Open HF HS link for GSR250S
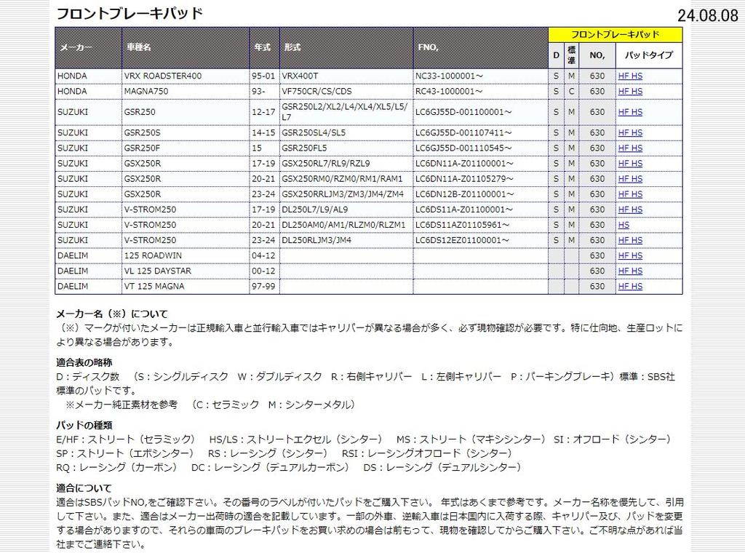This screenshot has height=553, width=745. 630,132
